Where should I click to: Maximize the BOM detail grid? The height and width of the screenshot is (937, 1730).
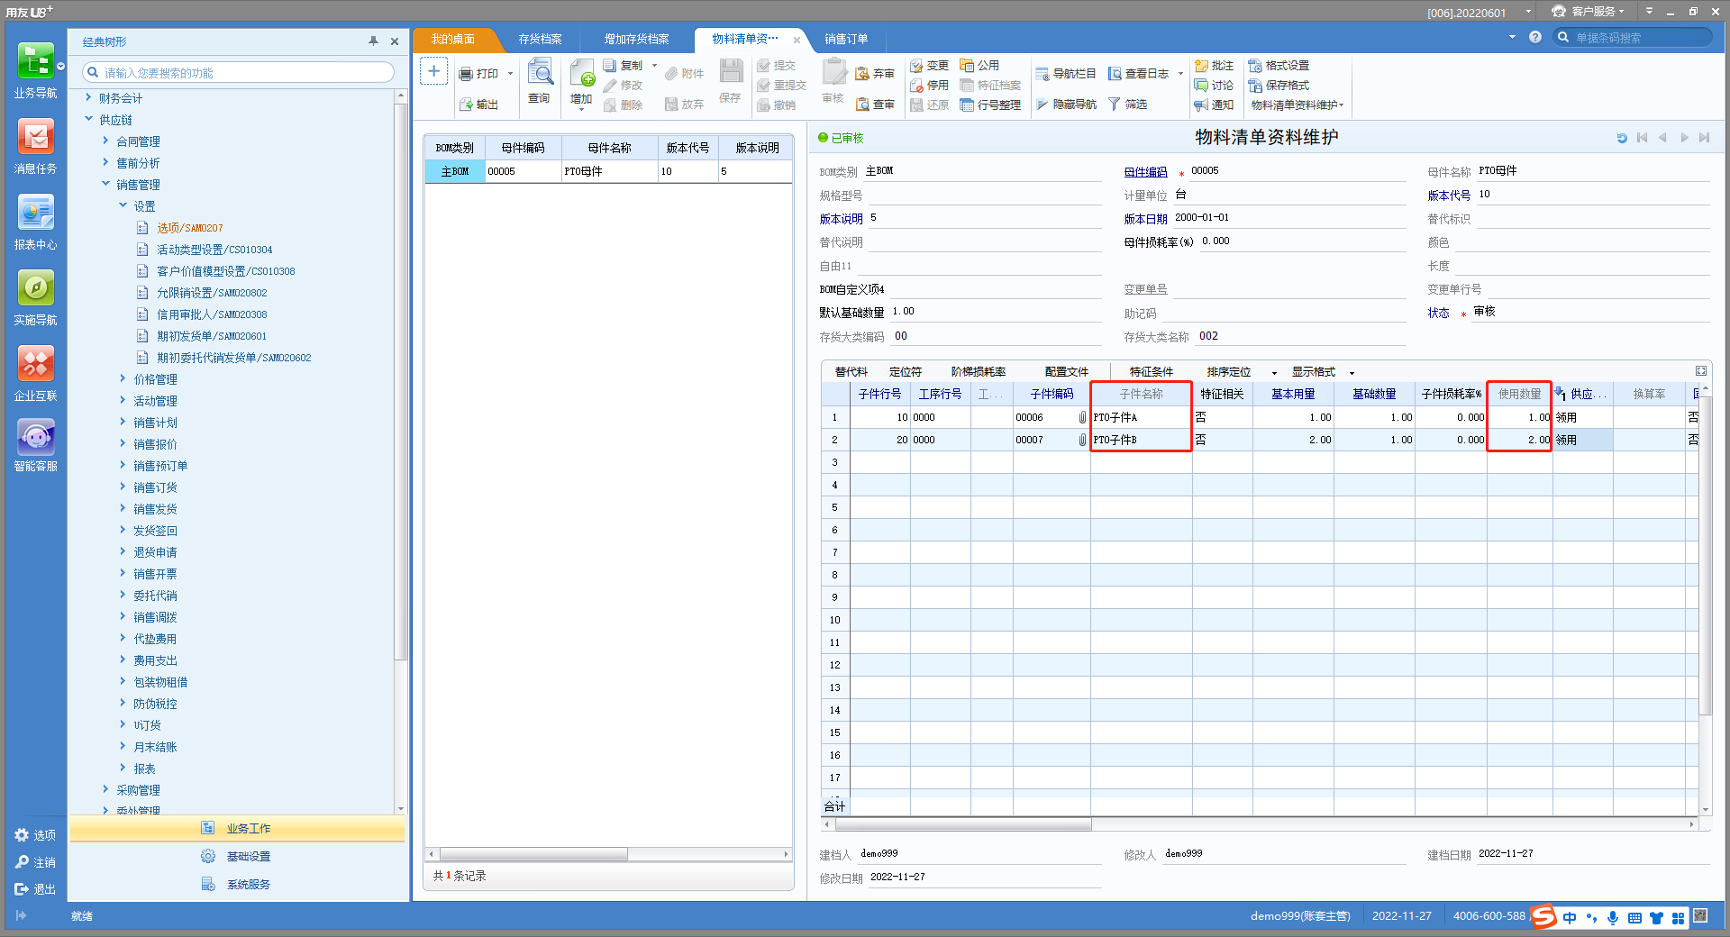tap(1700, 371)
